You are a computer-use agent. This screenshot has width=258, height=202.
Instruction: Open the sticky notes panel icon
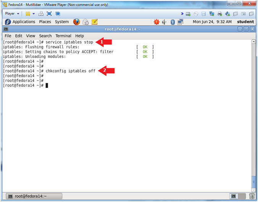pos(95,22)
